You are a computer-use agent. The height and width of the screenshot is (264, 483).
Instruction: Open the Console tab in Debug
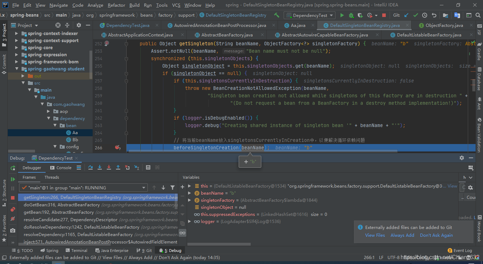coord(60,168)
